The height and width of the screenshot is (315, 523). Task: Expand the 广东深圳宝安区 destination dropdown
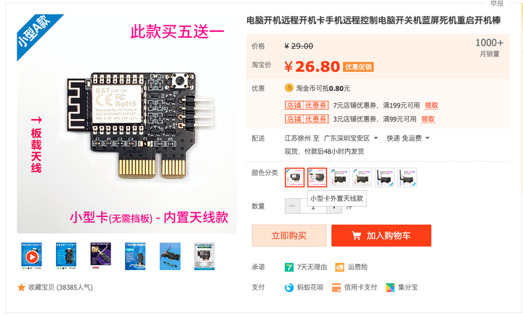[376, 138]
